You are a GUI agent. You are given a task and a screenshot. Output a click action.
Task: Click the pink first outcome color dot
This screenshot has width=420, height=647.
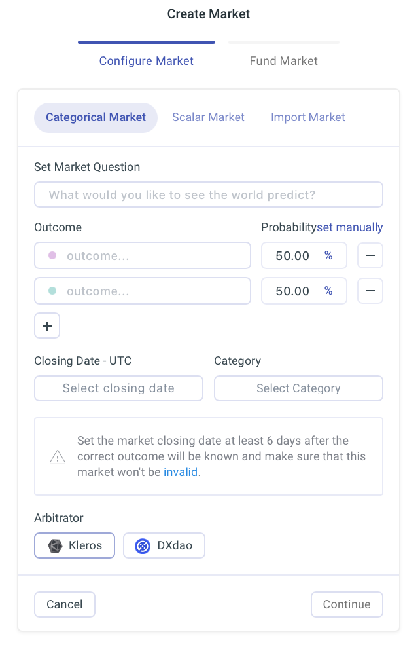click(52, 255)
